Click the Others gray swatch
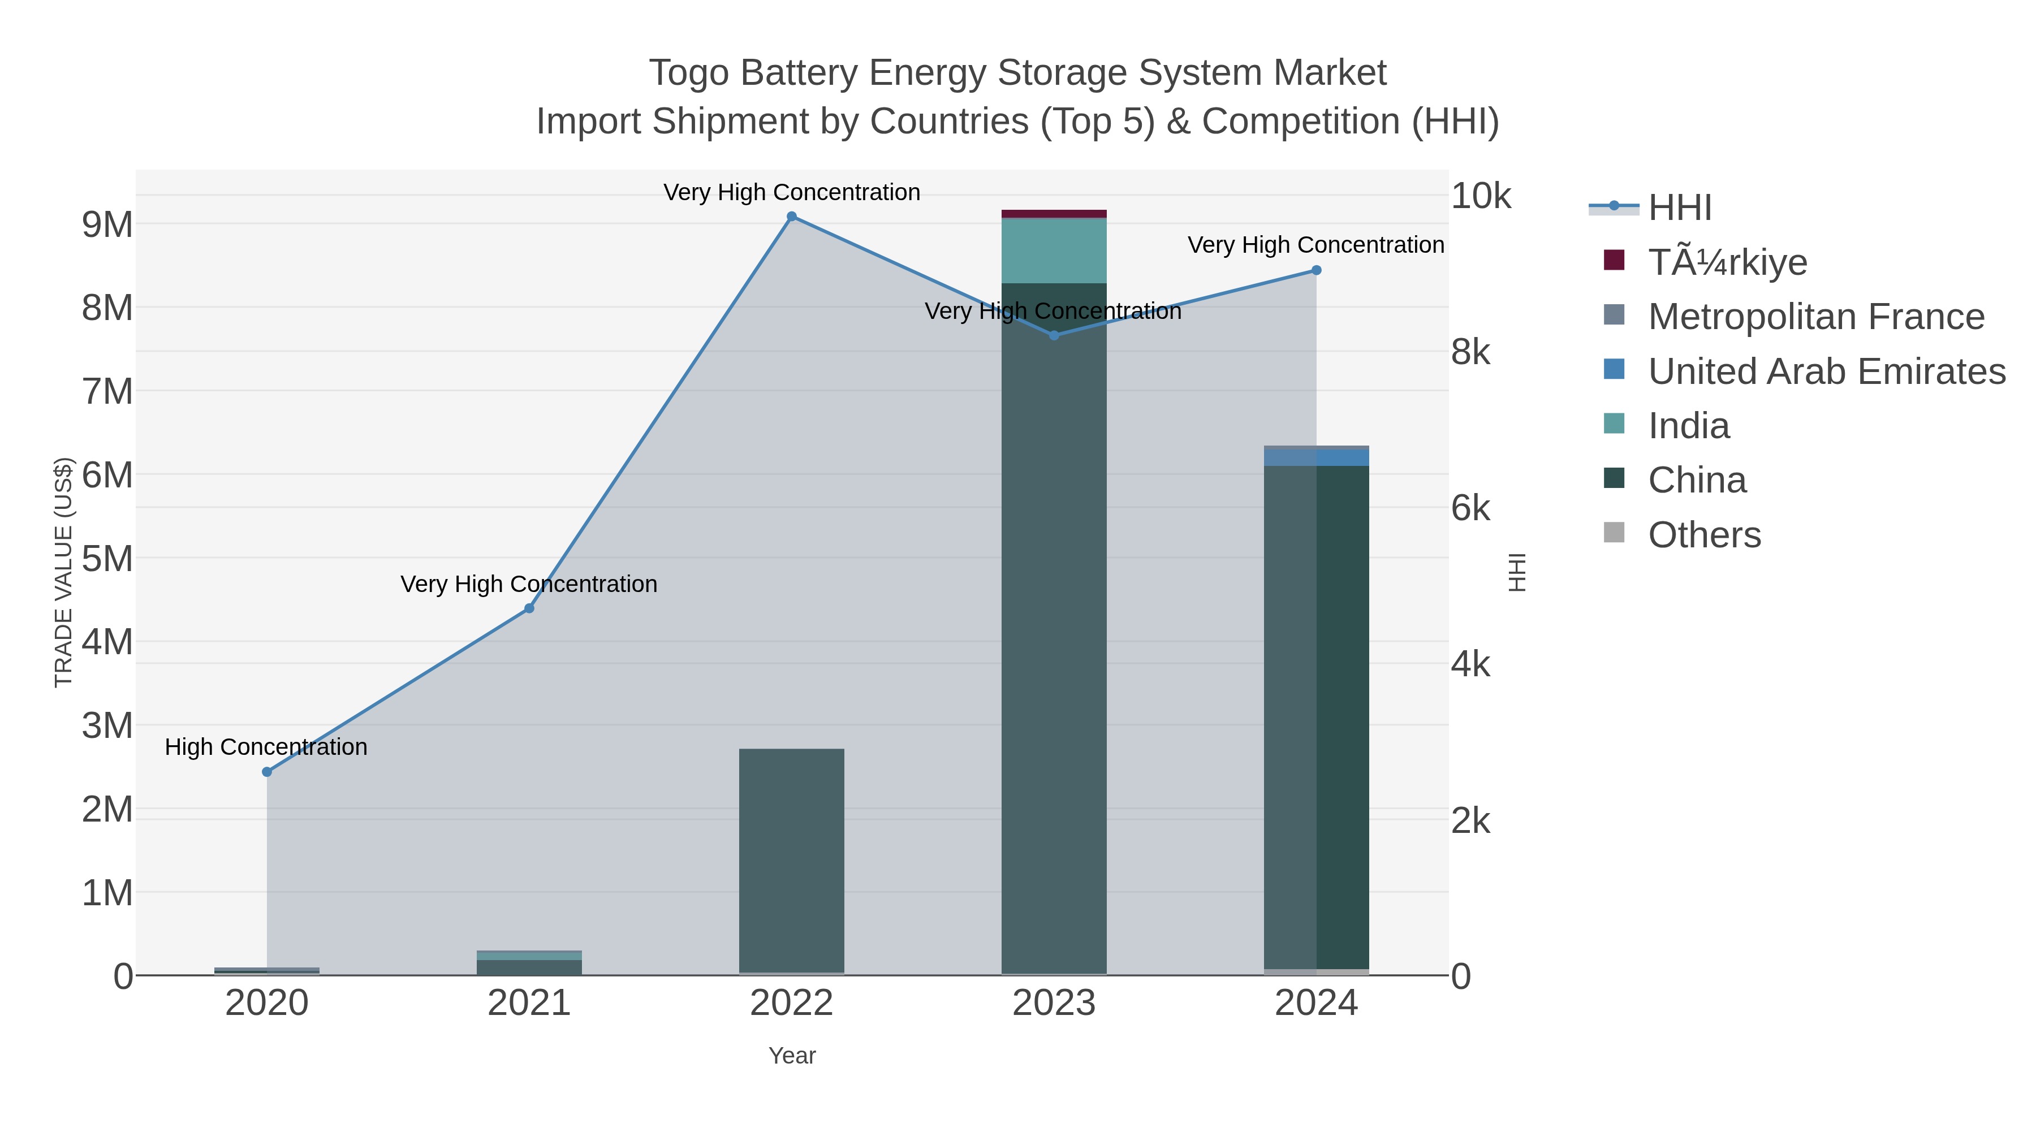The width and height of the screenshot is (2036, 1145). coord(1614,533)
